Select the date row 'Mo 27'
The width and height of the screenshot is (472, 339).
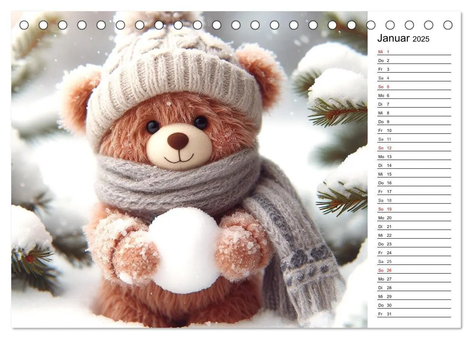(414, 279)
